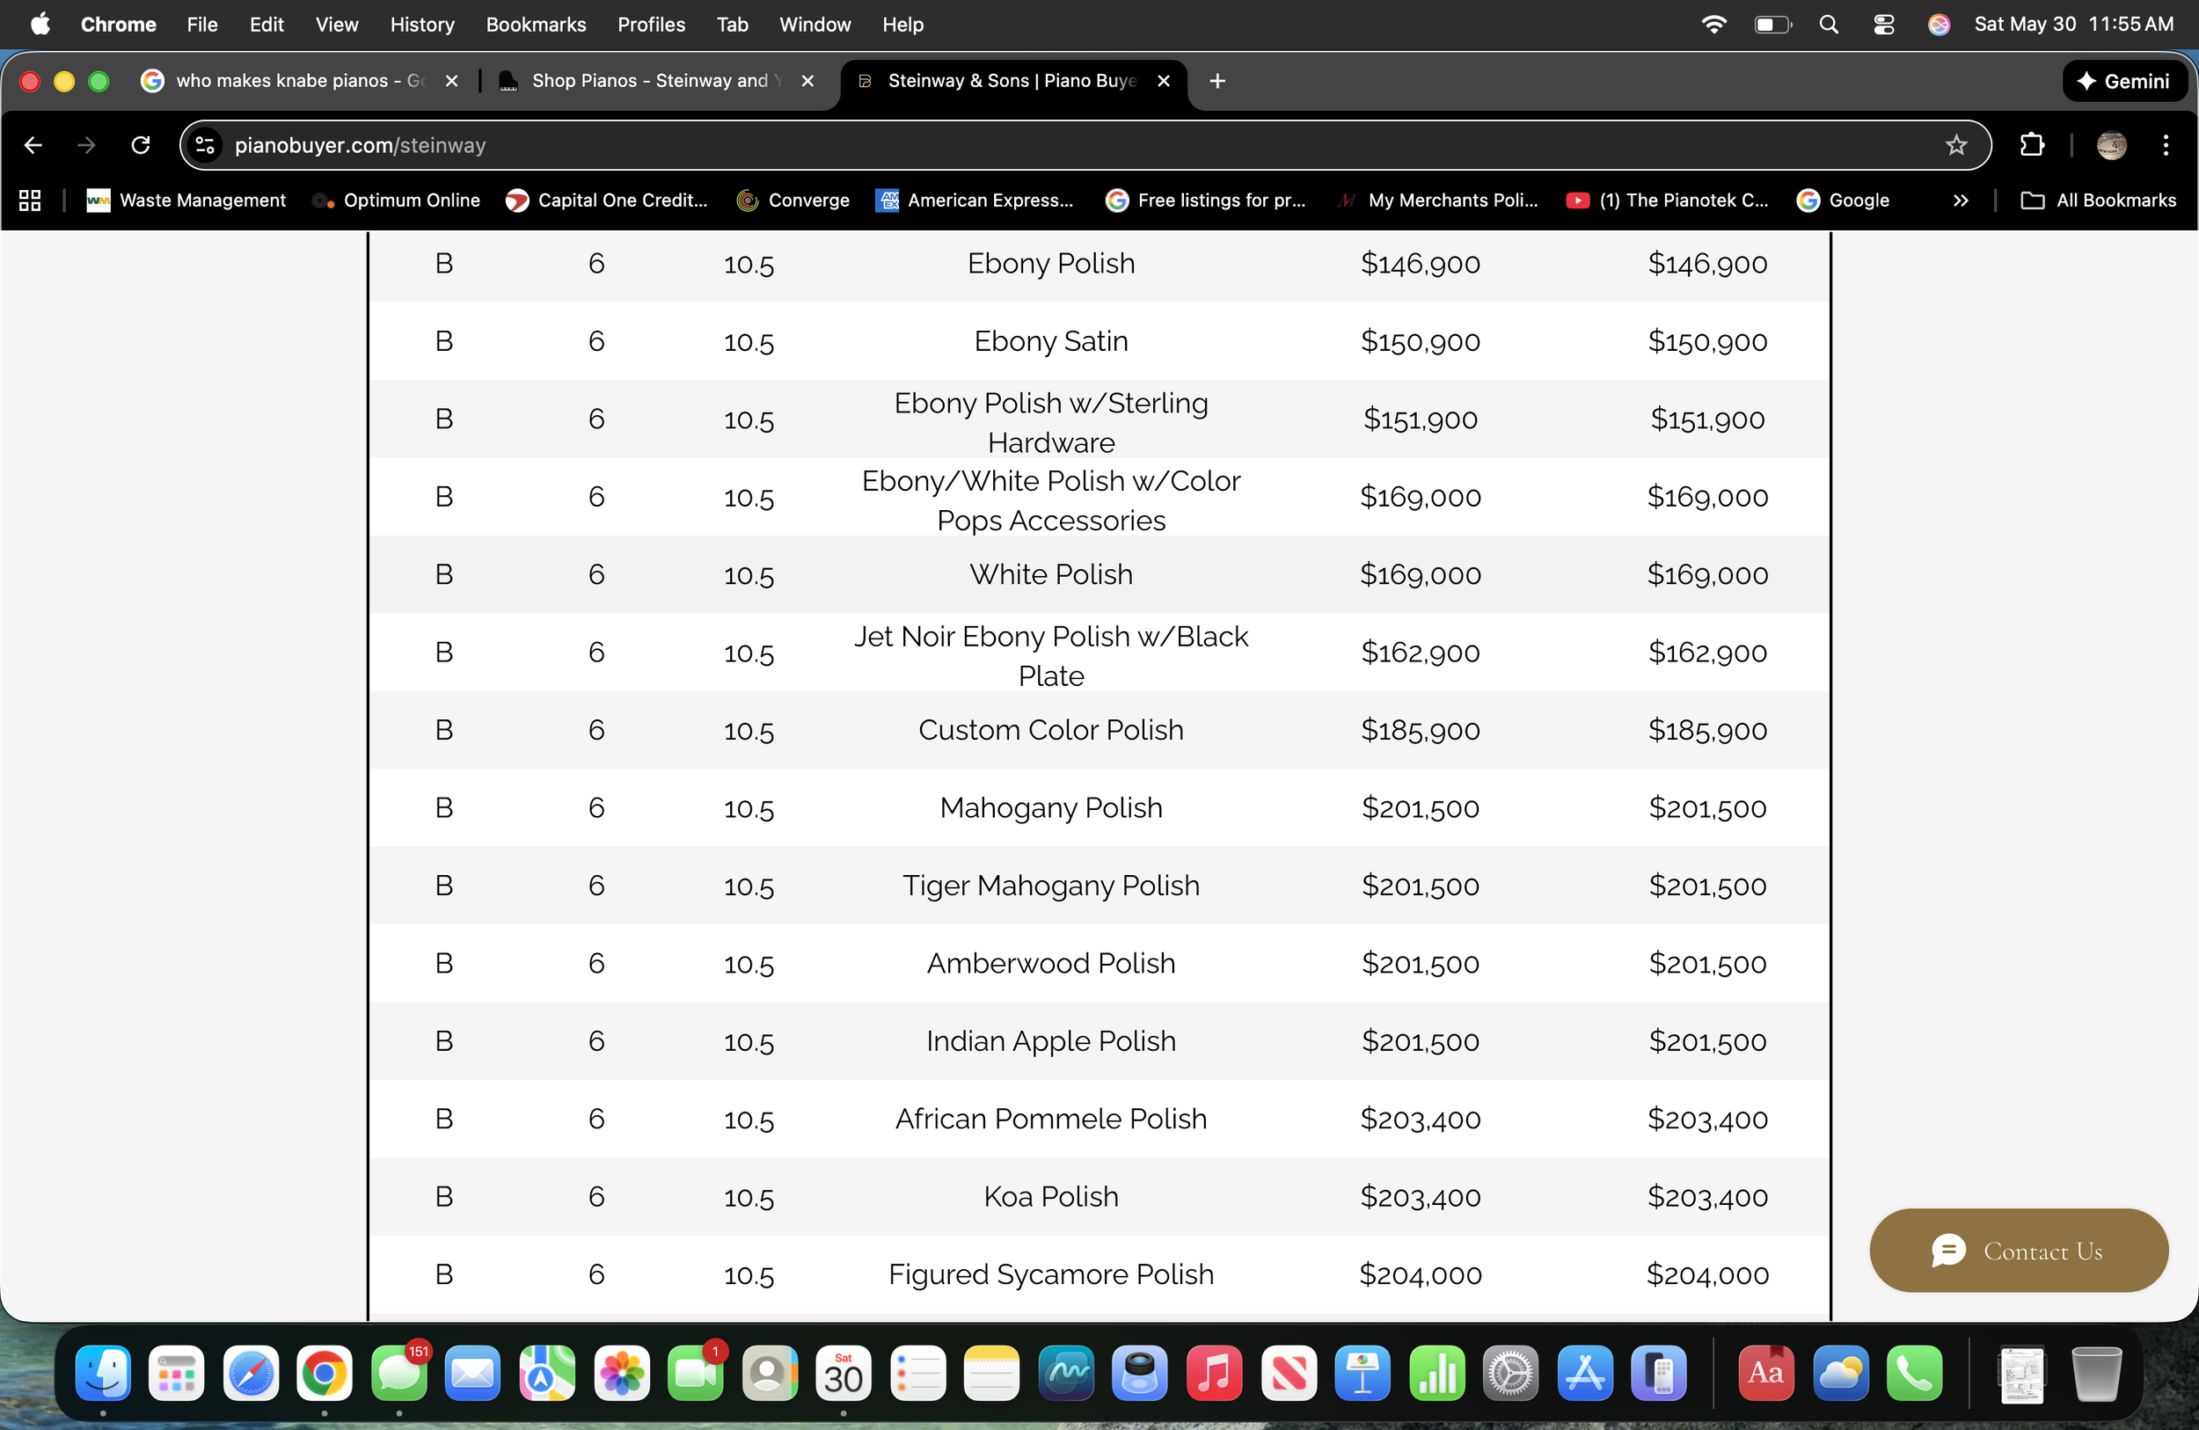Open Siri from menu bar
2199x1430 pixels.
1939,24
